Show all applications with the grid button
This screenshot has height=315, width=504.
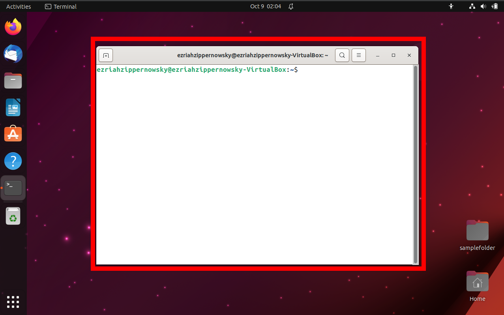(13, 302)
